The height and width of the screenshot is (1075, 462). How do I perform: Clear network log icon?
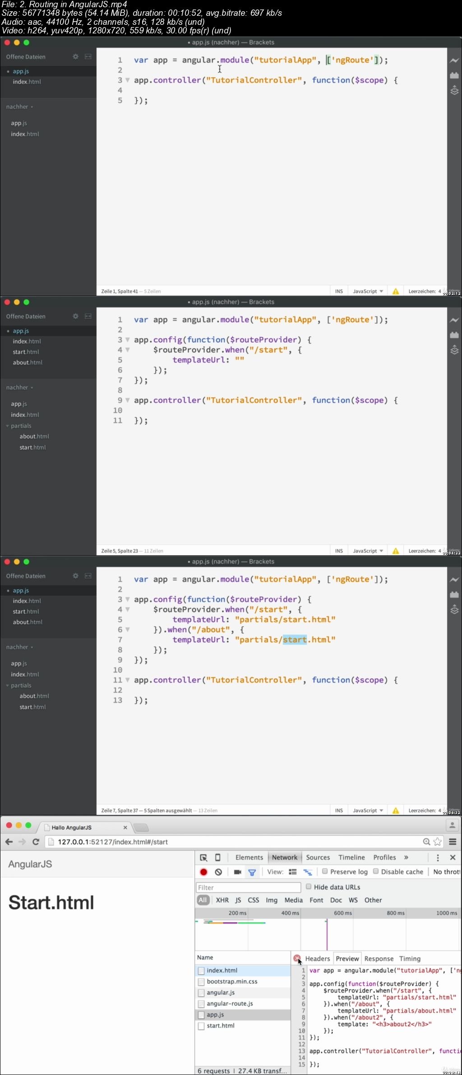(x=218, y=872)
